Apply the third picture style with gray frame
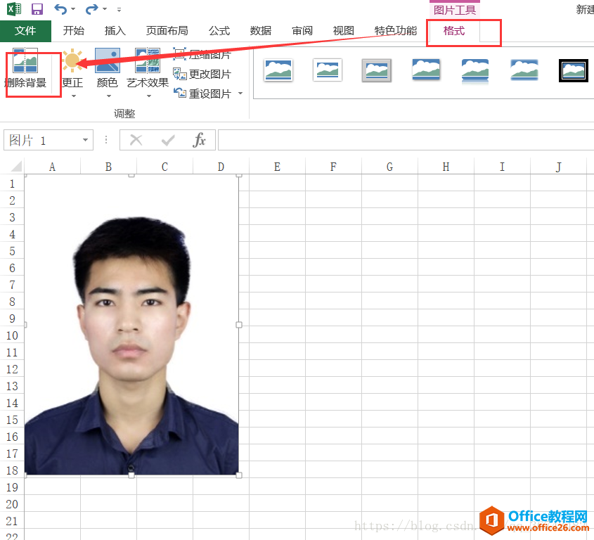 377,70
